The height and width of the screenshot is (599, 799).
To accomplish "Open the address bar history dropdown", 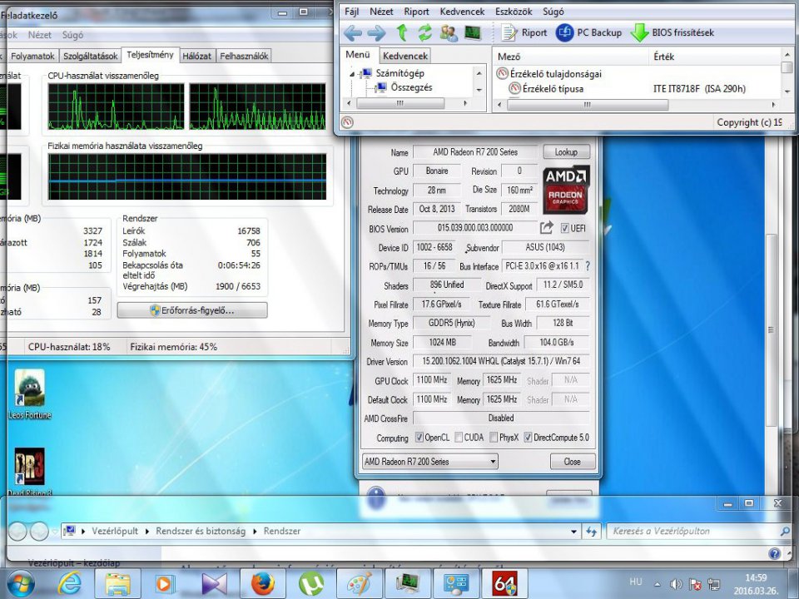I will (x=573, y=531).
